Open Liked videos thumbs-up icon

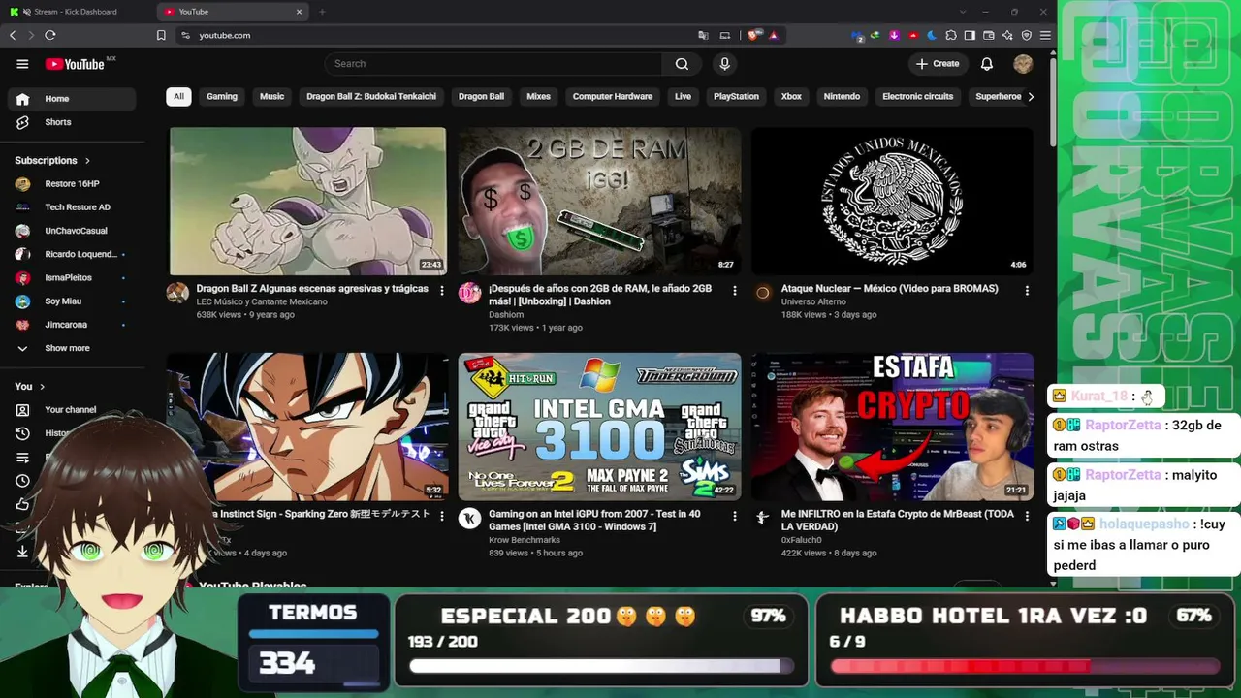click(22, 504)
